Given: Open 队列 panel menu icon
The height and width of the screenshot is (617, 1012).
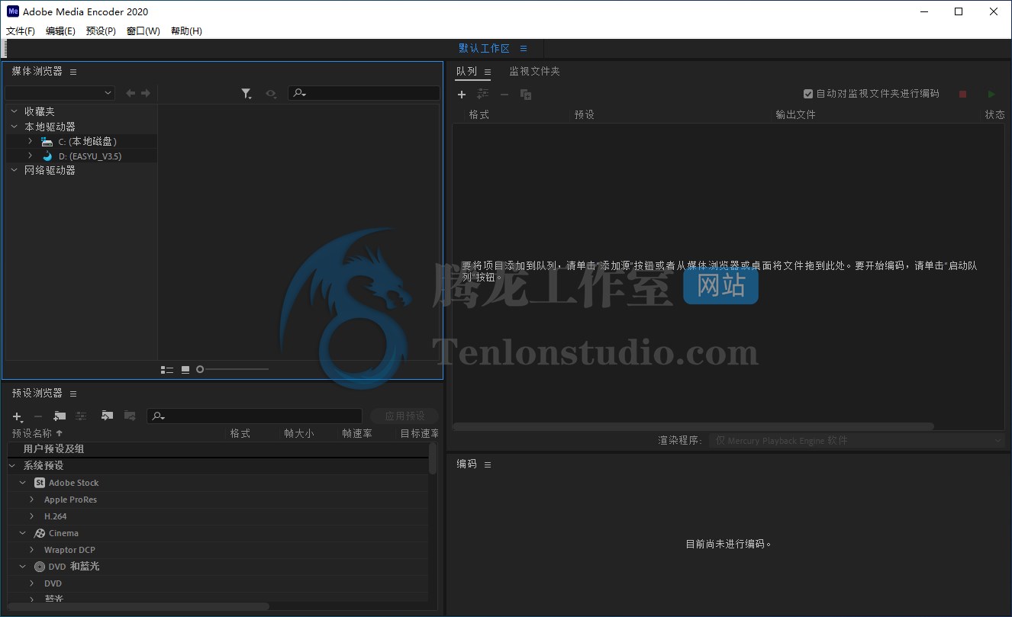Looking at the screenshot, I should click(x=488, y=72).
